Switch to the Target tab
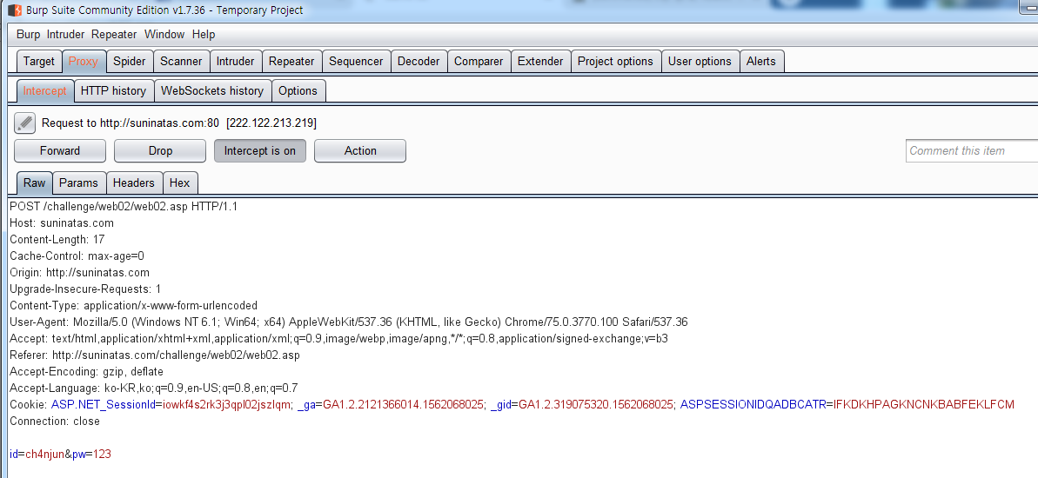The height and width of the screenshot is (478, 1038). (39, 62)
